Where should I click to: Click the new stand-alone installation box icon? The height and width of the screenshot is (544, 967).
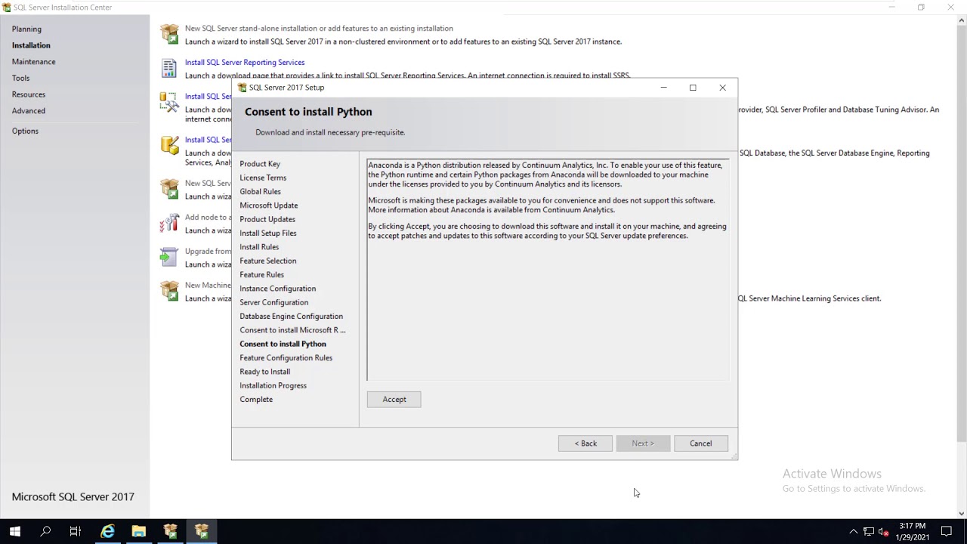point(169,34)
